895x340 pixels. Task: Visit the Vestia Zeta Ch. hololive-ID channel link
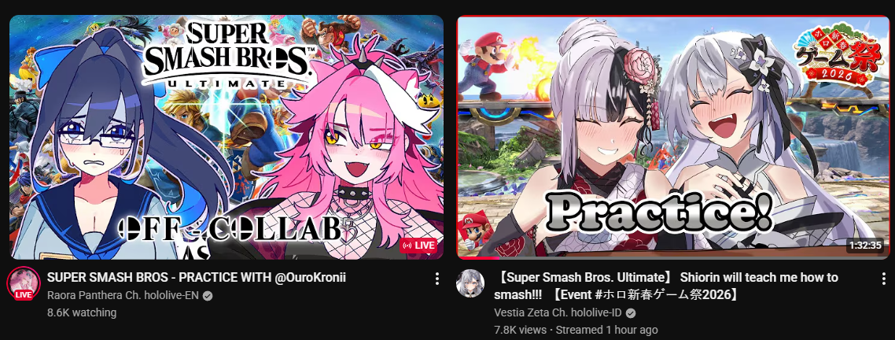click(x=559, y=313)
